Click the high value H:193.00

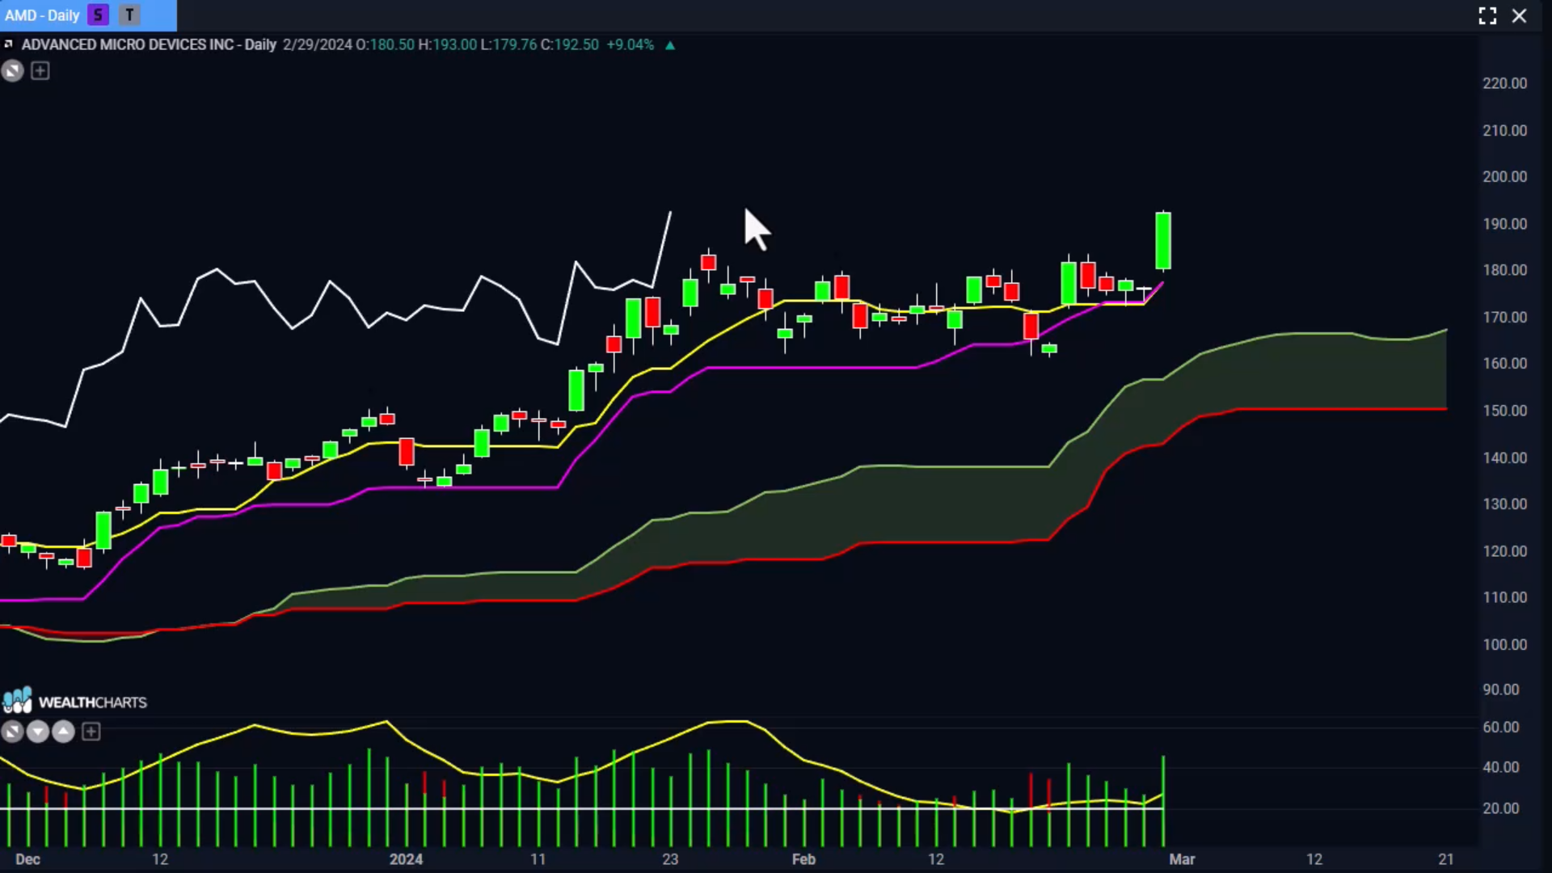[448, 44]
